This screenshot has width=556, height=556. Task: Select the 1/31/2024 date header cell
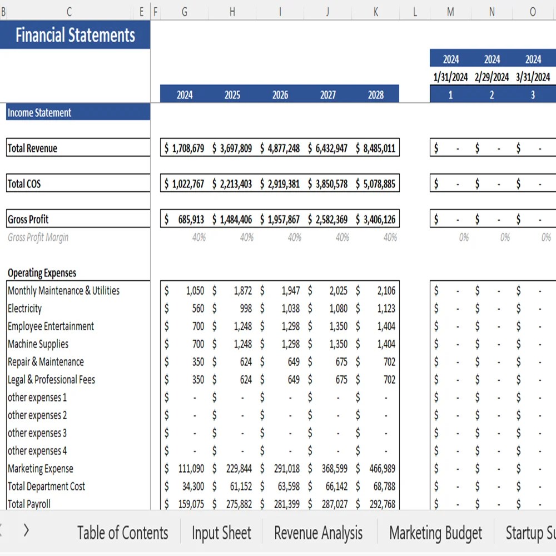pos(450,77)
